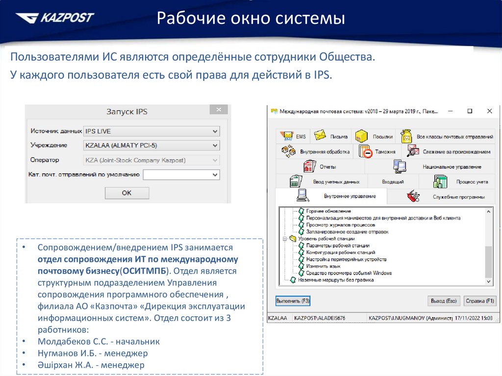Screen dimensions: 502x376
Task: Open the Входящий tab
Action: tap(393, 181)
